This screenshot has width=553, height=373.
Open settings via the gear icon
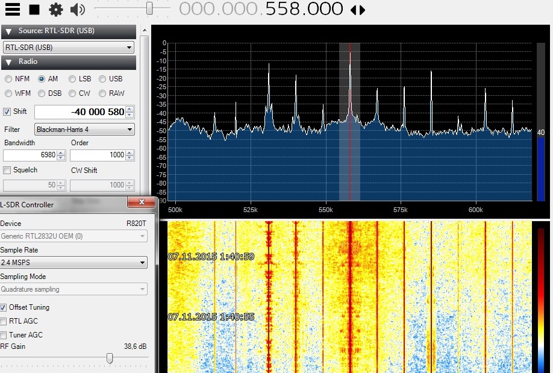[x=56, y=10]
